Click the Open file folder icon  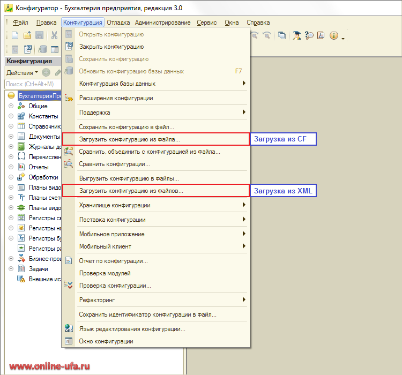(27, 36)
